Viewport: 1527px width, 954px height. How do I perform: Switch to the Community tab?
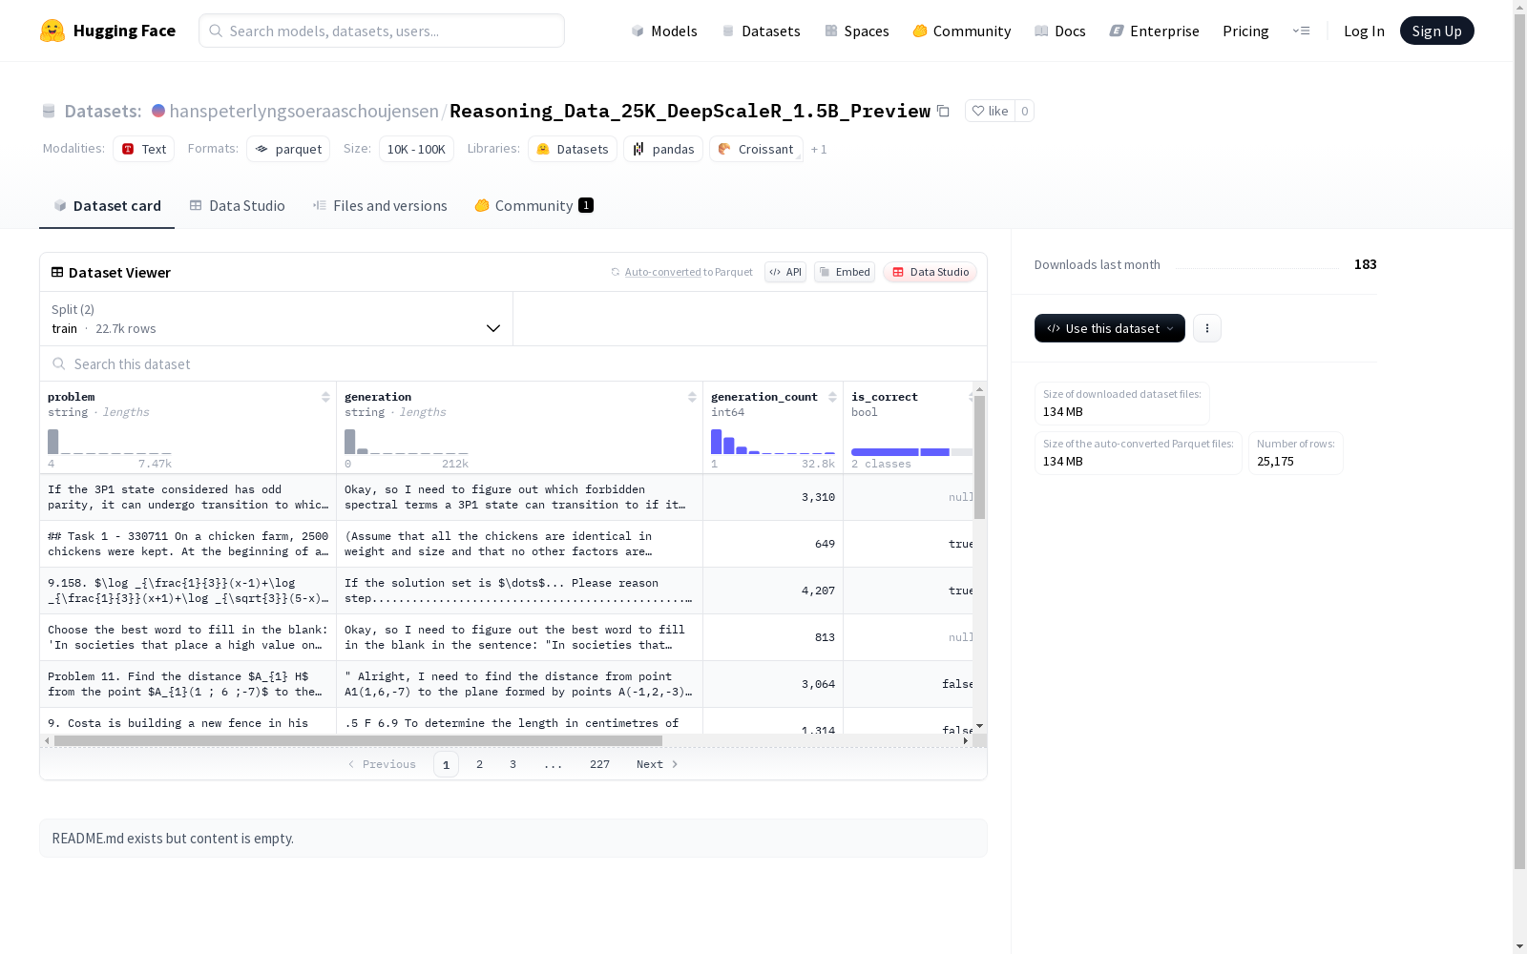click(533, 205)
